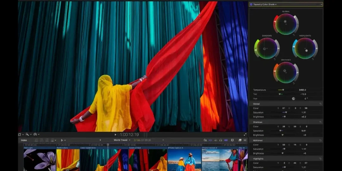Toggle the headphones solo button
Screen dimensions: 342x171
221,140
